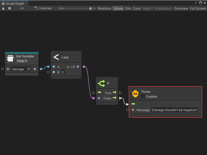The height and width of the screenshot is (155, 207).
Task: Click the ScriptGraph breadcrumb icon
Action: tap(36, 8)
